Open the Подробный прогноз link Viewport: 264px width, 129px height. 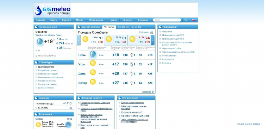48,70
